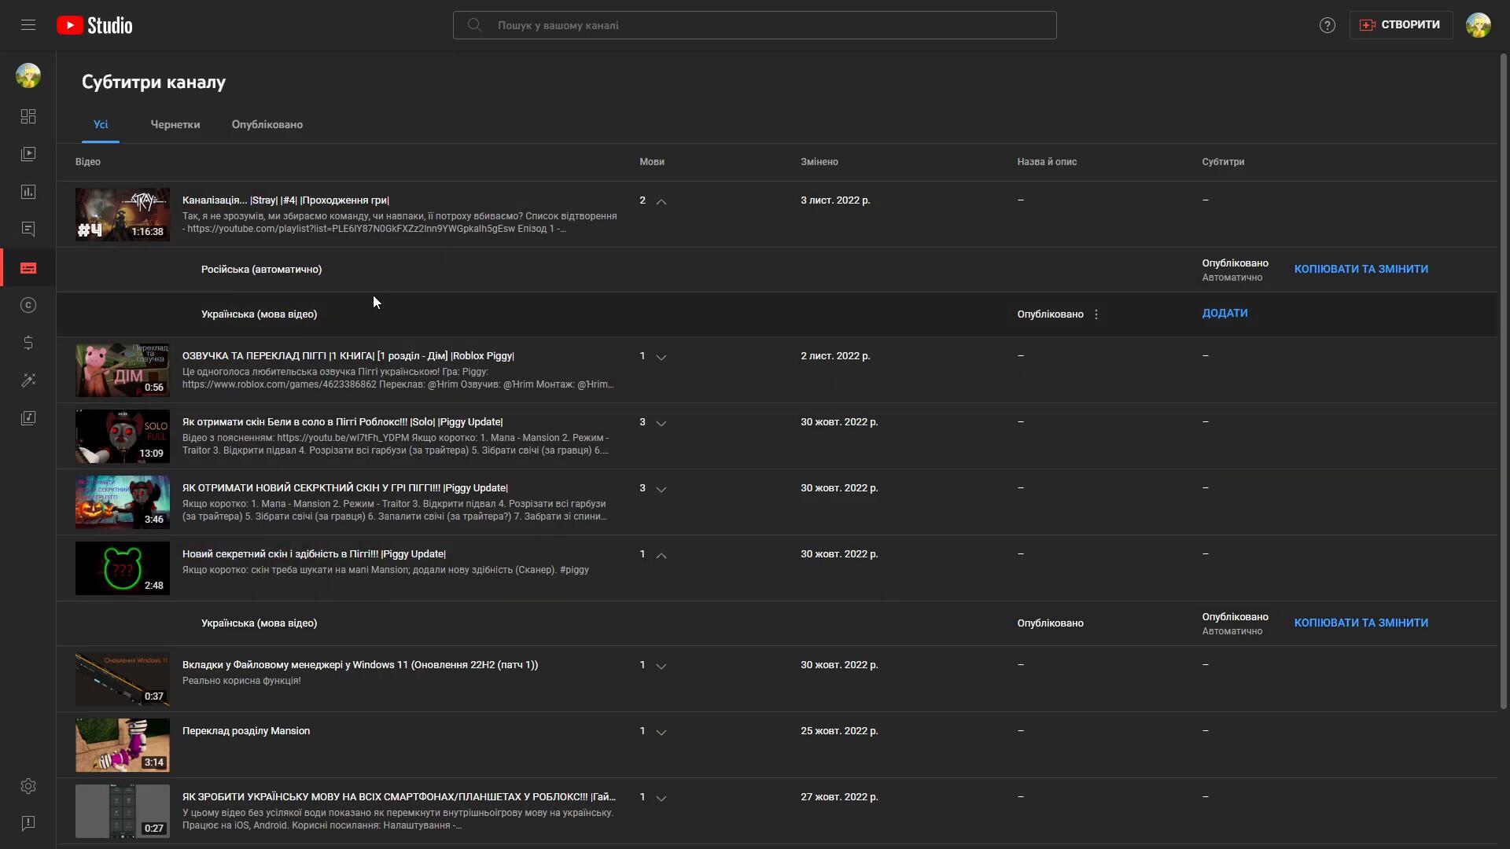The image size is (1510, 849).
Task: Switch to the Чернетки tab
Action: pyautogui.click(x=175, y=125)
